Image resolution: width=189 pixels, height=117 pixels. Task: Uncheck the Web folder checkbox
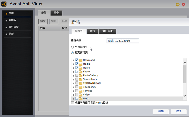tap(77, 98)
